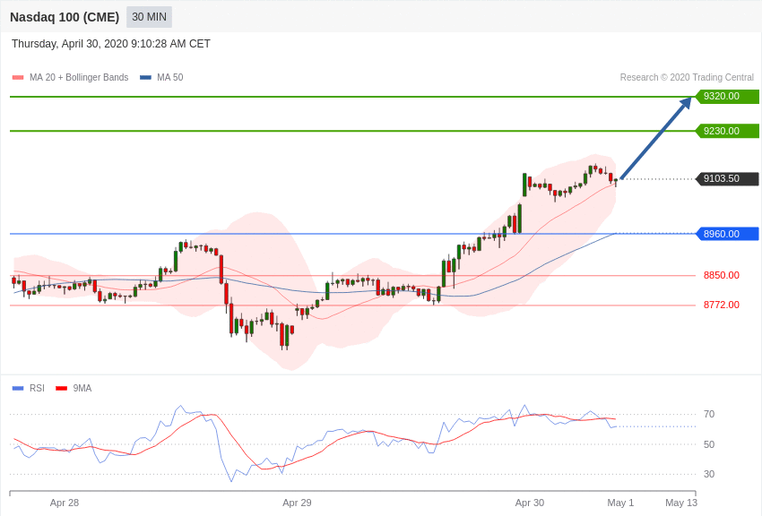Click the Apr 30 date axis label
The width and height of the screenshot is (762, 516).
[530, 503]
